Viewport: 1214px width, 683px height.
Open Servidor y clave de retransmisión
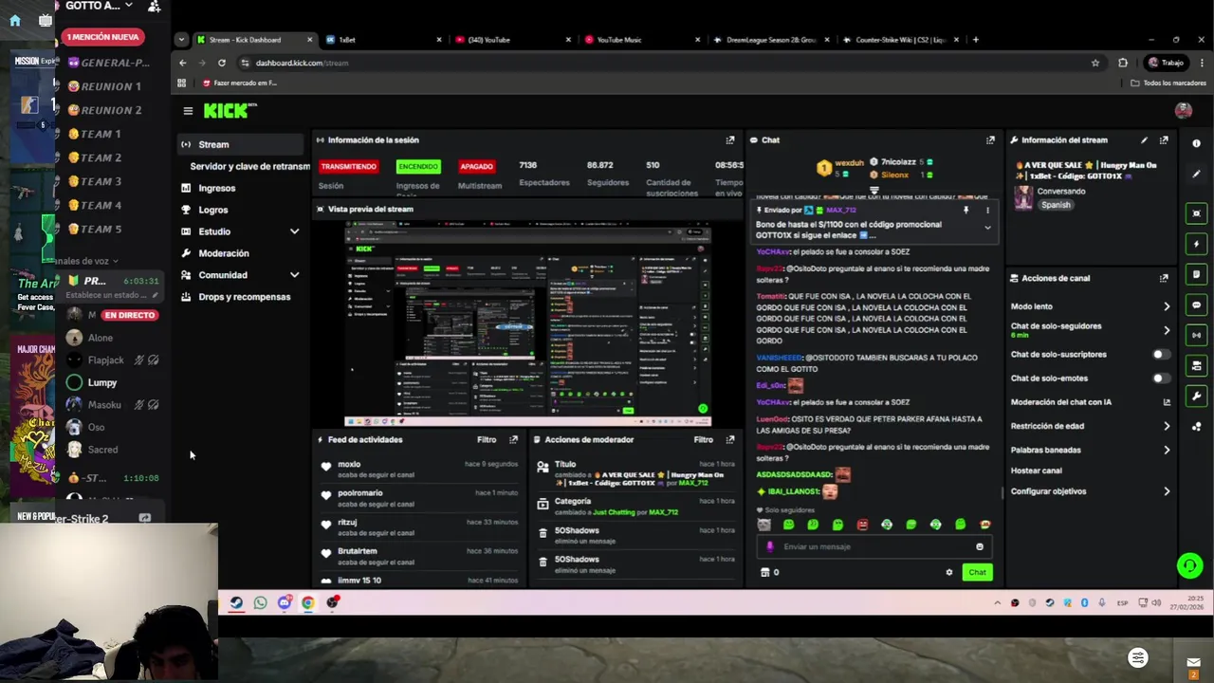[249, 166]
